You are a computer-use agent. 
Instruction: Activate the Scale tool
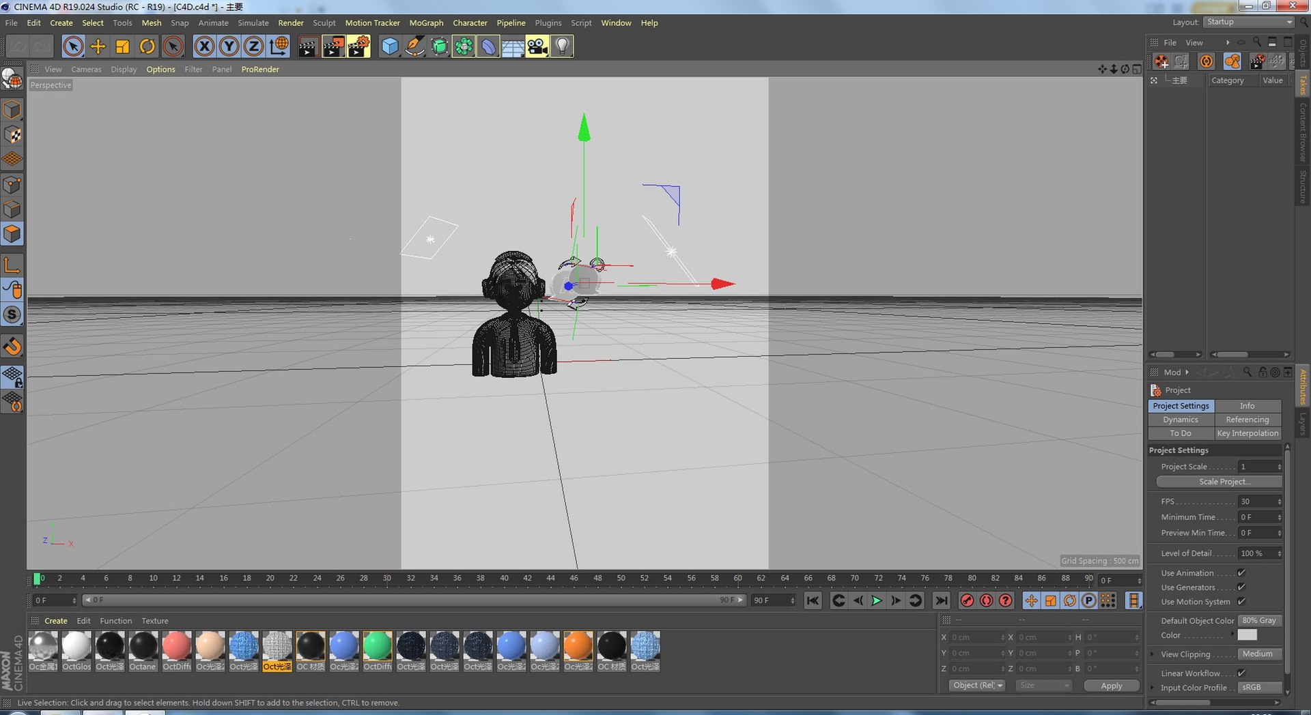[x=122, y=46]
